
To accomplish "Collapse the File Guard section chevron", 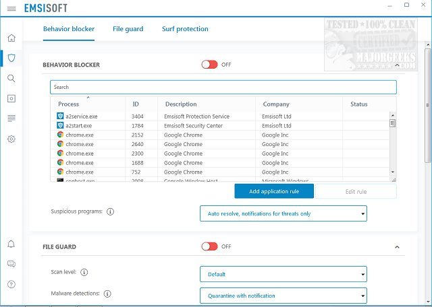I will pyautogui.click(x=396, y=247).
